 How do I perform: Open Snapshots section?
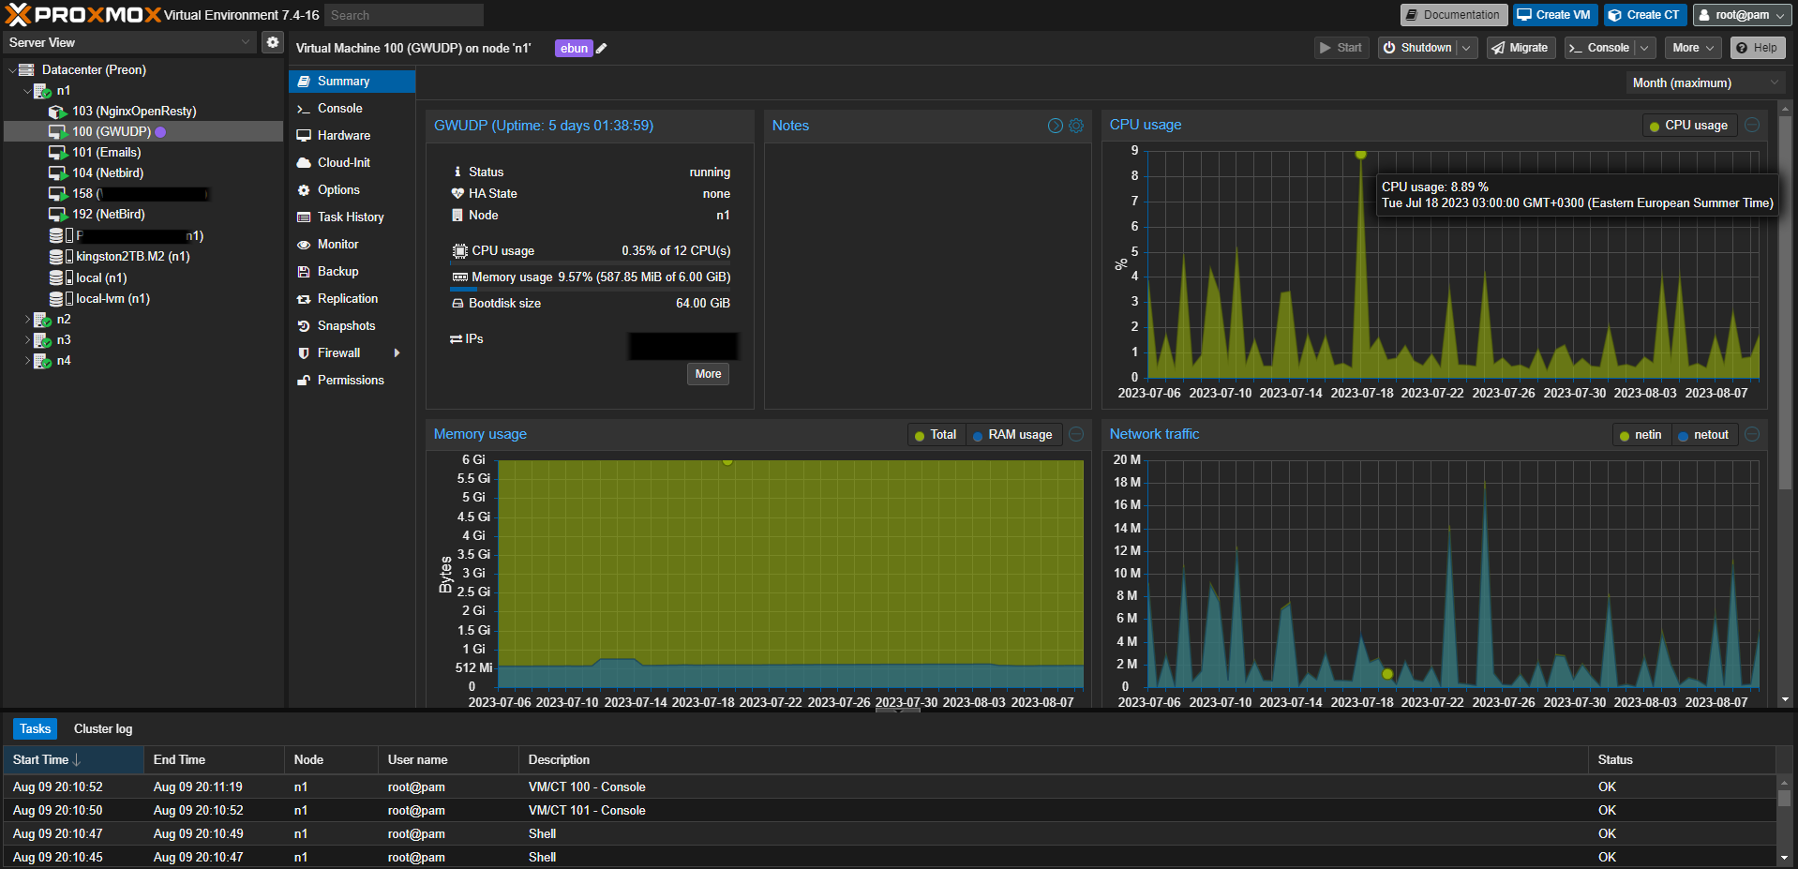pos(352,326)
